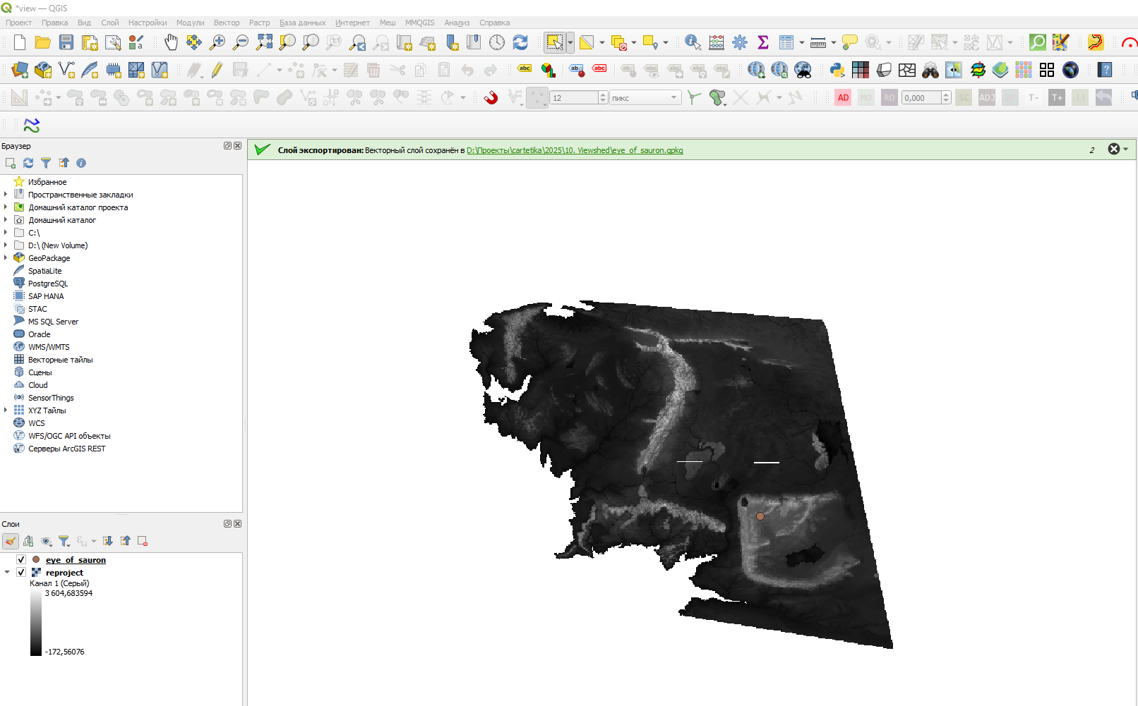Open the Data Source Manager icon

[20, 70]
